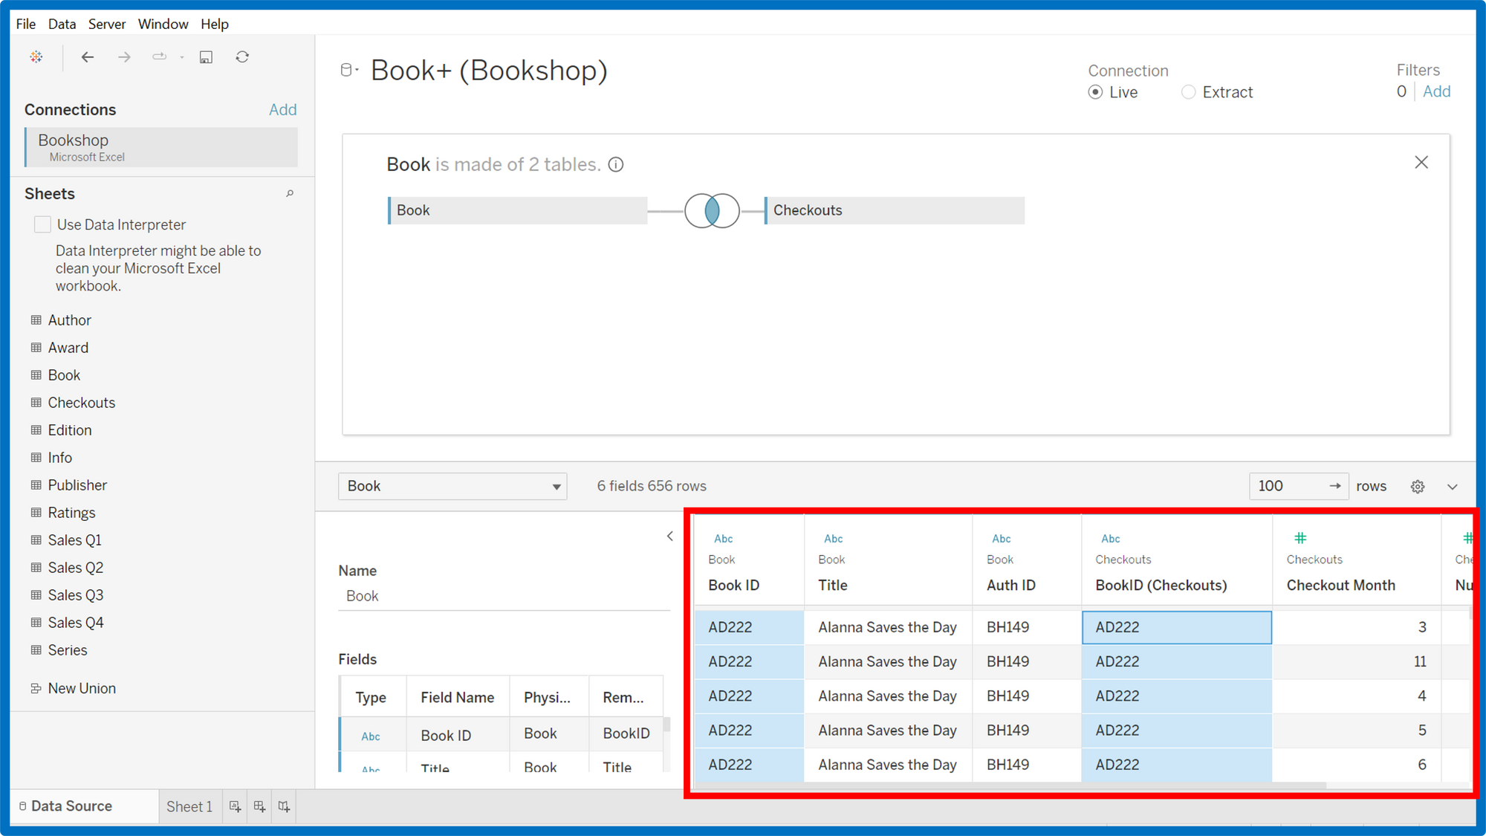Open the data grid settings gear
1486x836 pixels.
click(1417, 487)
